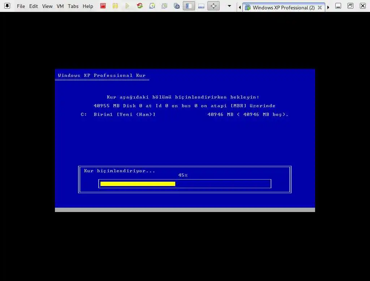
Task: Open the File menu
Action: 21,6
